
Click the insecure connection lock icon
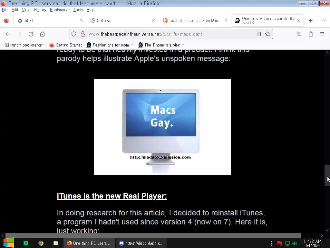click(x=83, y=34)
